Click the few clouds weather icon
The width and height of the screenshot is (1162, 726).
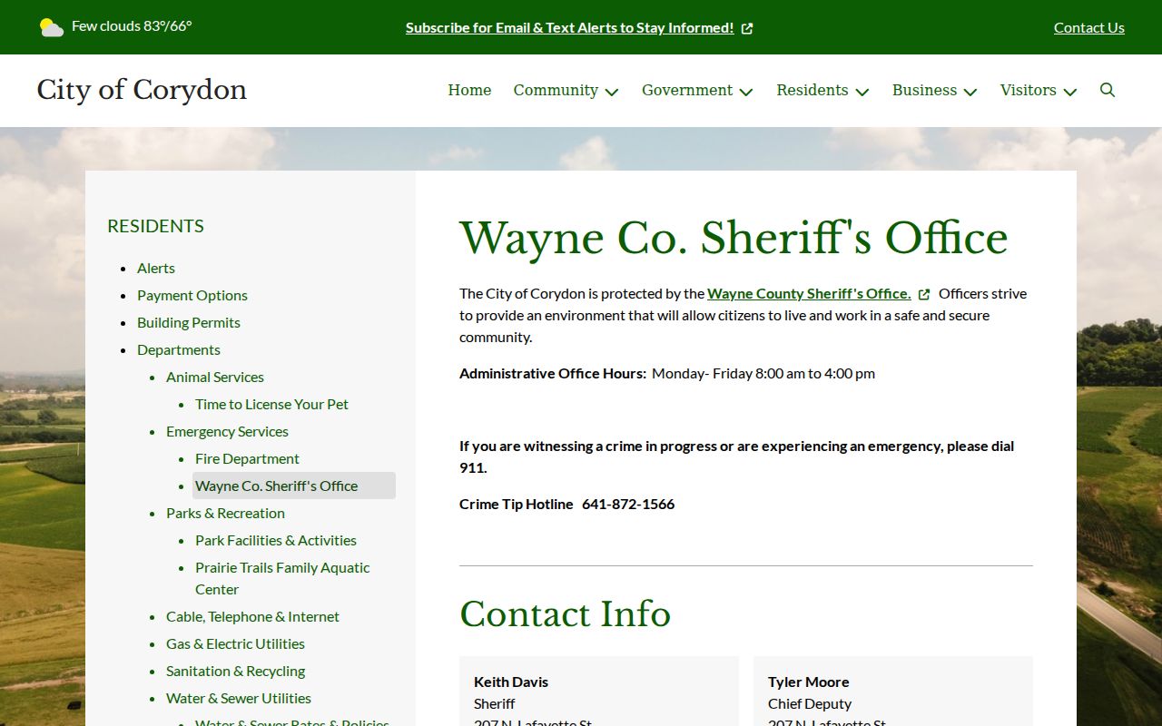(52, 27)
